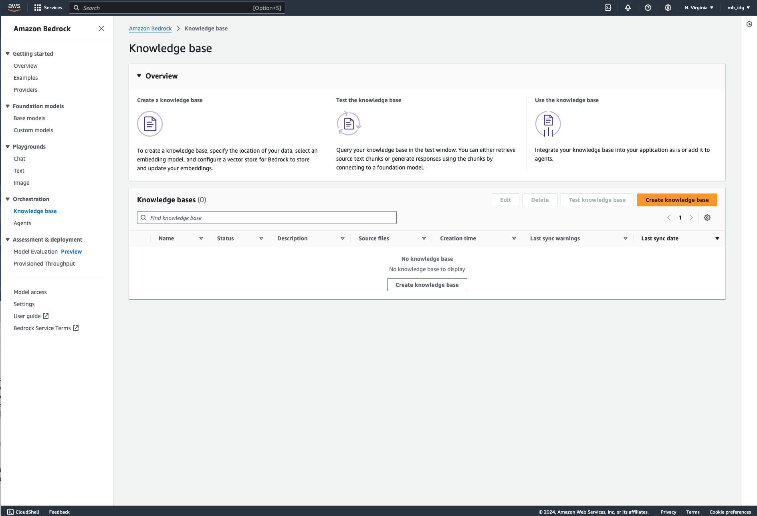Click the Test the knowledge base sync icon

click(349, 123)
